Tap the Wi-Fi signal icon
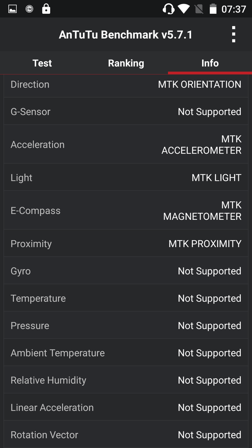Image resolution: width=252 pixels, height=448 pixels. (x=184, y=9)
